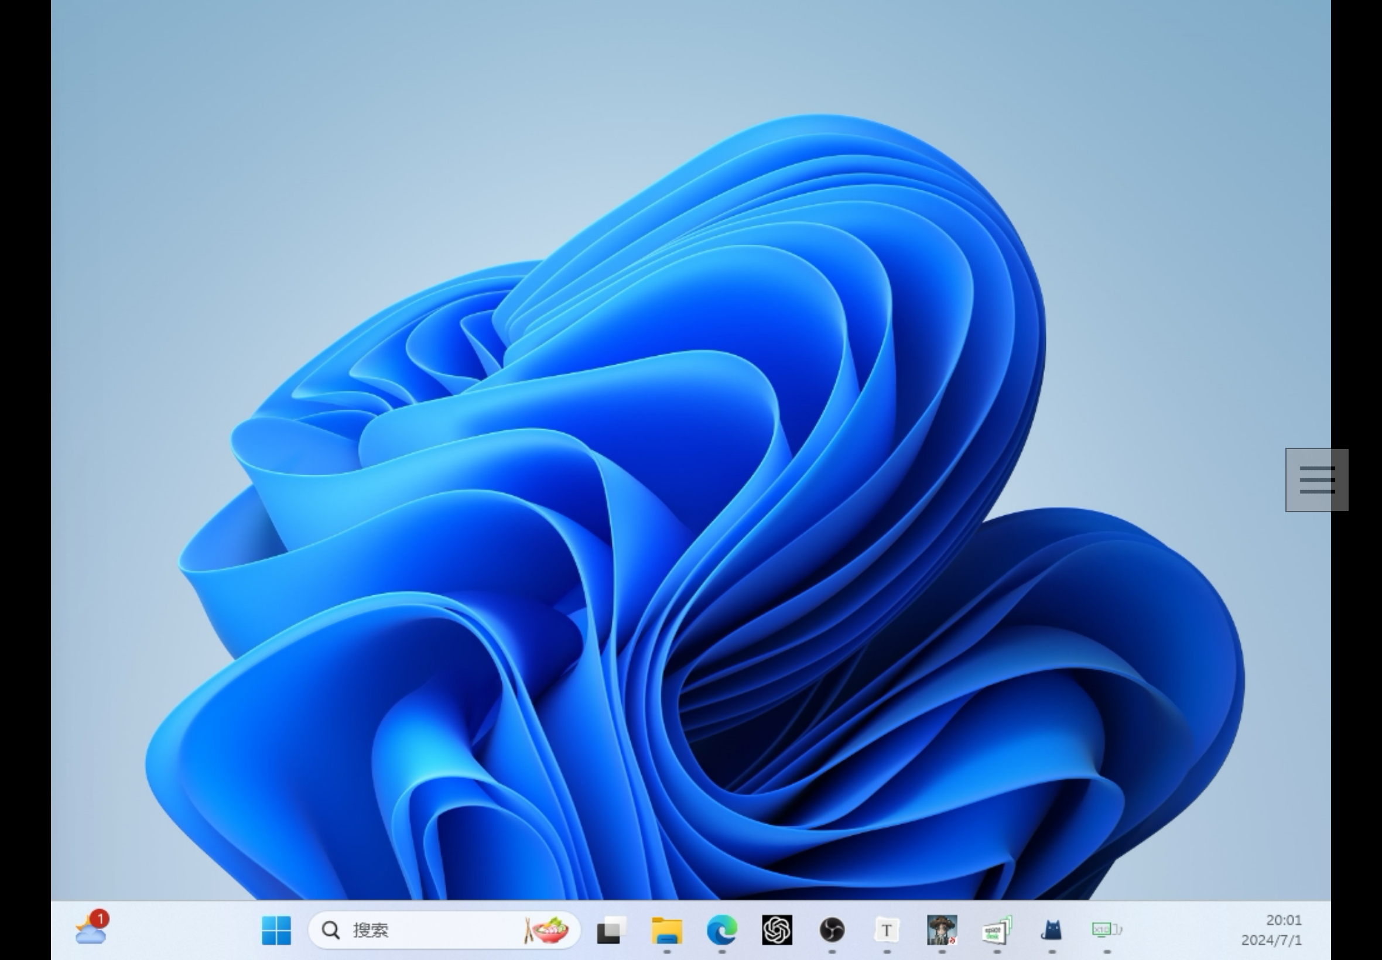The image size is (1382, 960).
Task: Open the green monitor icon on taskbar
Action: (1107, 930)
